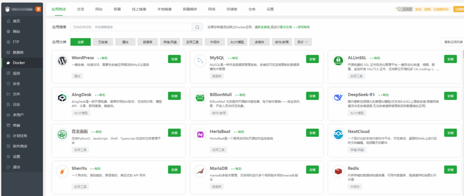Screen dimensions: 464x196
Task: Select the 全部 category filter
Action: [81, 42]
